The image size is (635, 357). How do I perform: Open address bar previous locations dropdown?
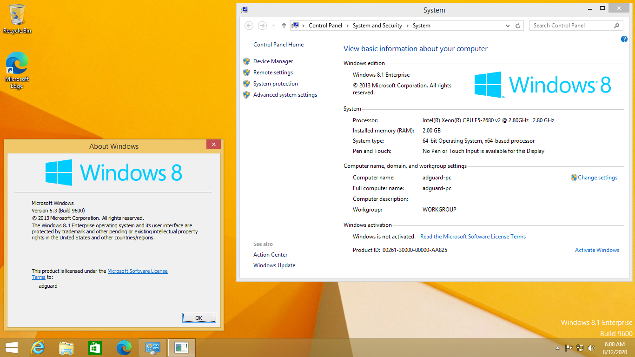click(x=508, y=26)
